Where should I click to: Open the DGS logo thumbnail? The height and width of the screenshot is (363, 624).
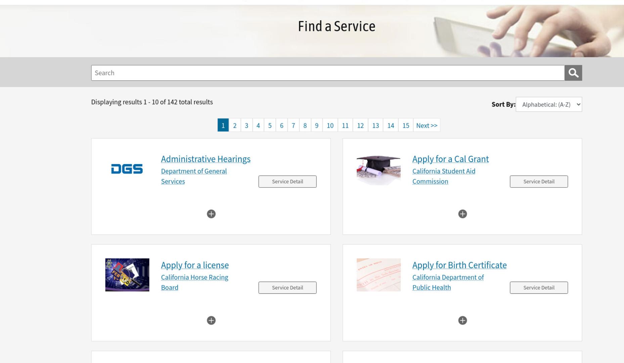(127, 169)
